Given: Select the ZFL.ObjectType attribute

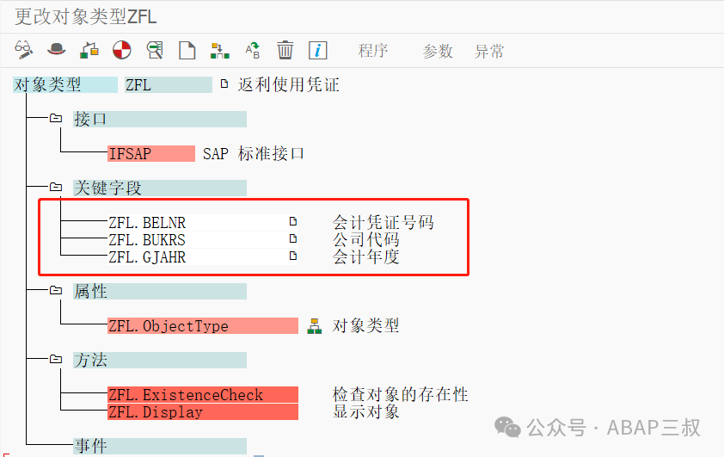Looking at the screenshot, I should click(x=203, y=326).
